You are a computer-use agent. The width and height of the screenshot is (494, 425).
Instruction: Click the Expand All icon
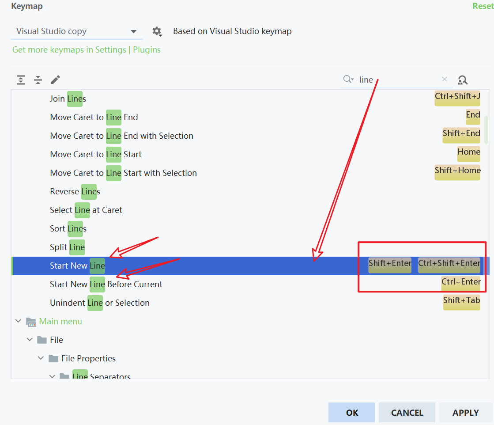coord(21,80)
